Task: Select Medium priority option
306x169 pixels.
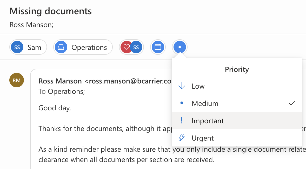Action: point(237,103)
